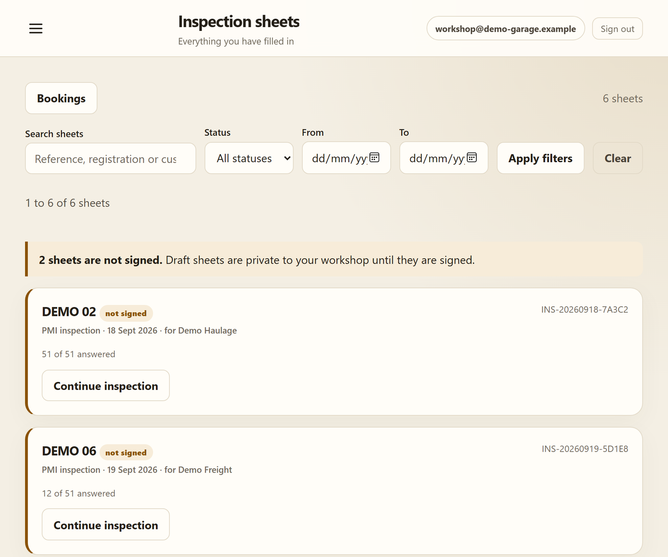The height and width of the screenshot is (557, 668).
Task: Clear the sheet filters
Action: (x=617, y=158)
